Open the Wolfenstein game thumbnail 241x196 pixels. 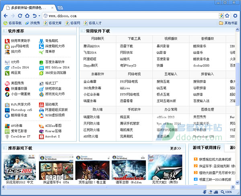129,167
